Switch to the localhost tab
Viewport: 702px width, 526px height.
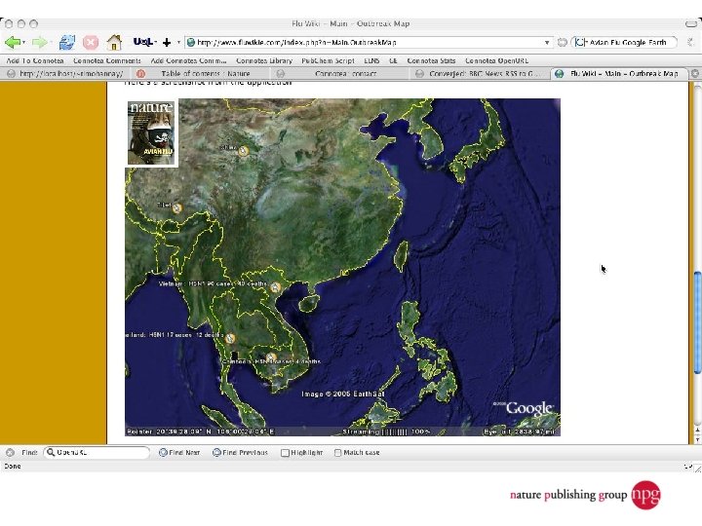(65, 73)
